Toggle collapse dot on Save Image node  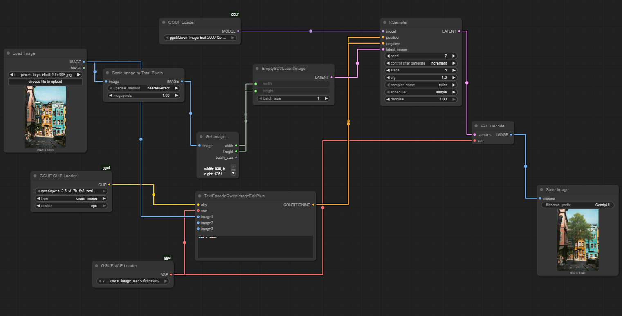541,190
